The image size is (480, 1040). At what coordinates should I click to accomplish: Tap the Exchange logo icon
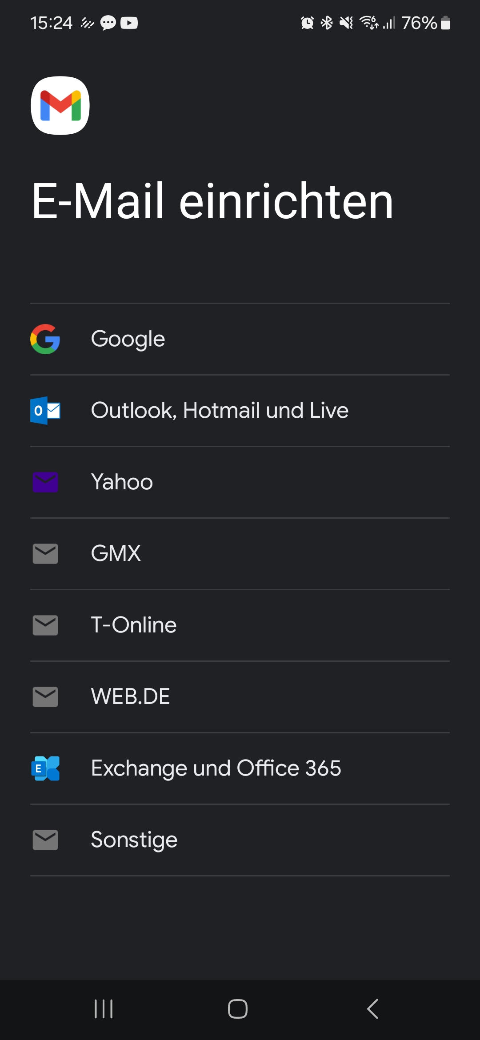(x=45, y=768)
